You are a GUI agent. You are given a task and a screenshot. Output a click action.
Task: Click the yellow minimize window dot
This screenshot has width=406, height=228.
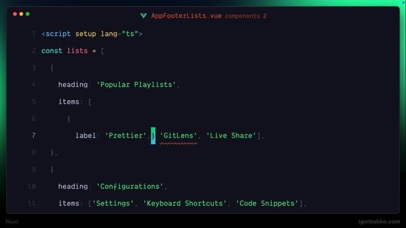click(21, 14)
